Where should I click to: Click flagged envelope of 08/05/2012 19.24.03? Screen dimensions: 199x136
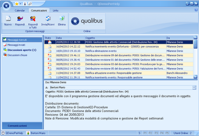pos(50,64)
